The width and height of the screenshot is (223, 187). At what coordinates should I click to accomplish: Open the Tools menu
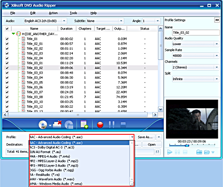click(73, 13)
